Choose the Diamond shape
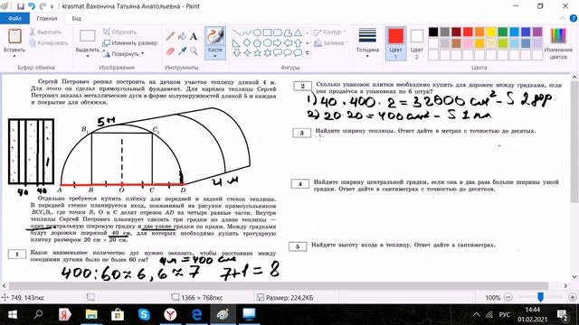 click(247, 42)
